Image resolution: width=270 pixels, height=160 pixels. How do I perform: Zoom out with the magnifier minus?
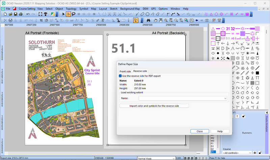point(176,20)
